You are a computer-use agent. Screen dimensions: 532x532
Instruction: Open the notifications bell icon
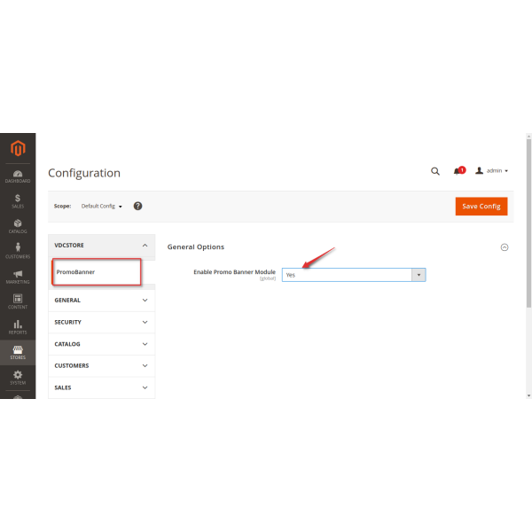coord(458,171)
